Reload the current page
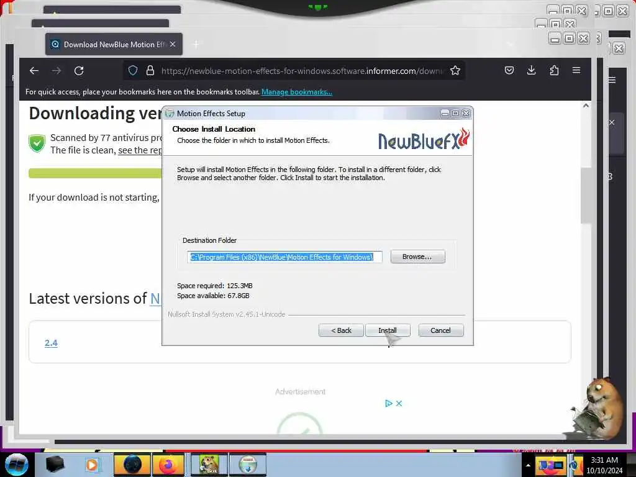Viewport: 636px width, 477px height. coord(79,71)
